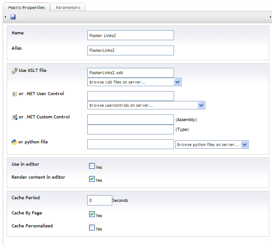This screenshot has width=272, height=247.
Task: Enable the Use in editor checkbox
Action: (x=92, y=166)
